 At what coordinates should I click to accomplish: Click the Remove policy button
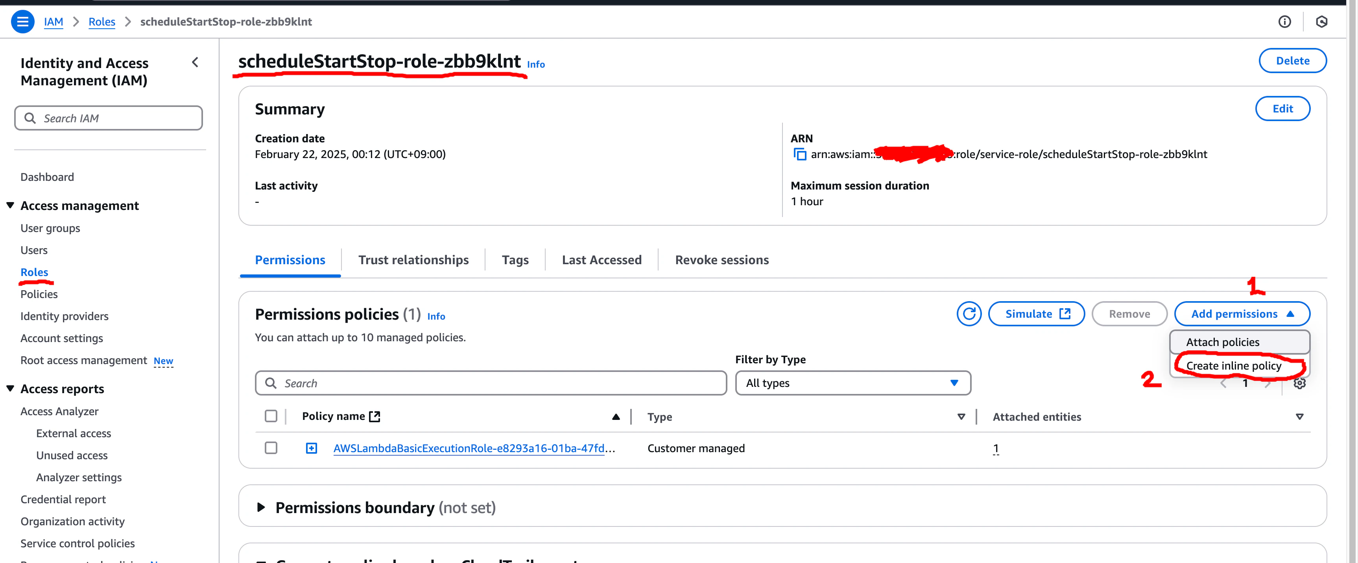pyautogui.click(x=1129, y=314)
